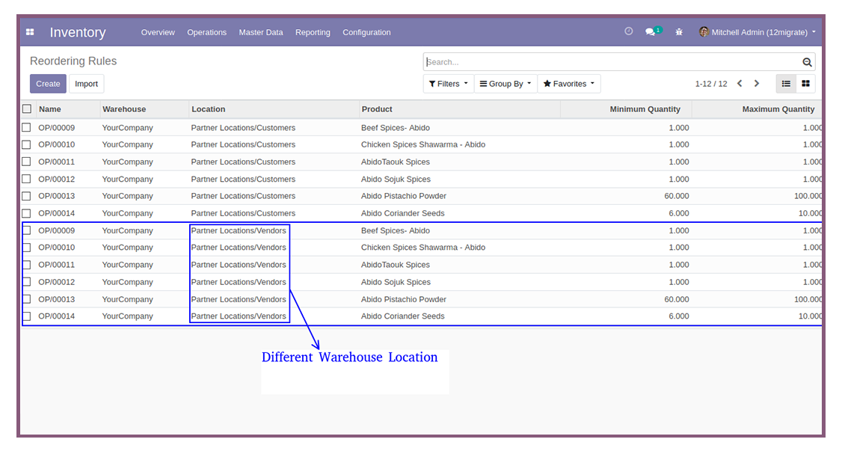Click the Inventory app title
This screenshot has width=842, height=454.
tap(78, 32)
